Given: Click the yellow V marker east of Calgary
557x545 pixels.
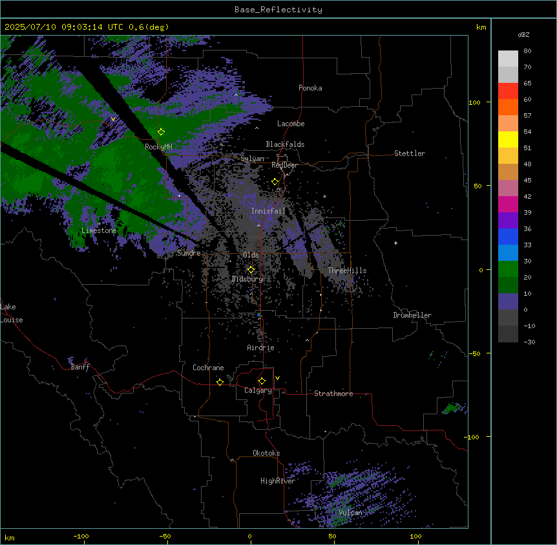Looking at the screenshot, I should pyautogui.click(x=277, y=378).
